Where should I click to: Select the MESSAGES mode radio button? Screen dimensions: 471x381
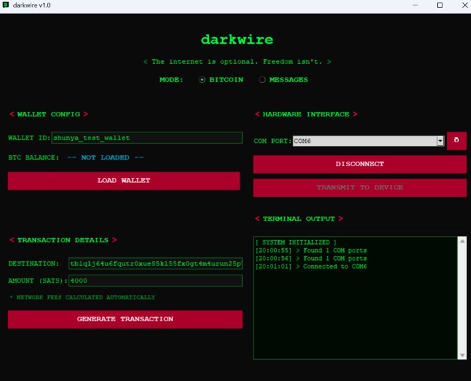coord(262,80)
